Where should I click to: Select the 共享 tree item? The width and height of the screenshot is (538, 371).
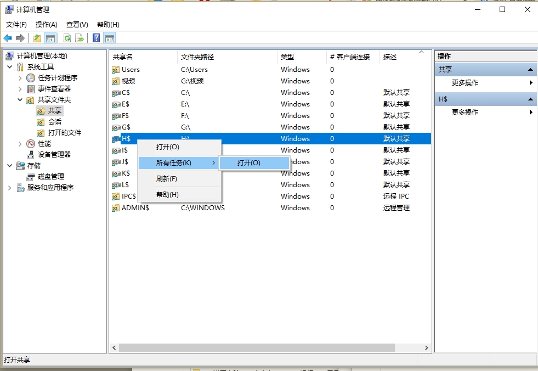pyautogui.click(x=55, y=111)
